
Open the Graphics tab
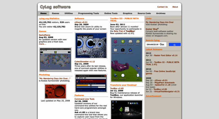click(127, 14)
